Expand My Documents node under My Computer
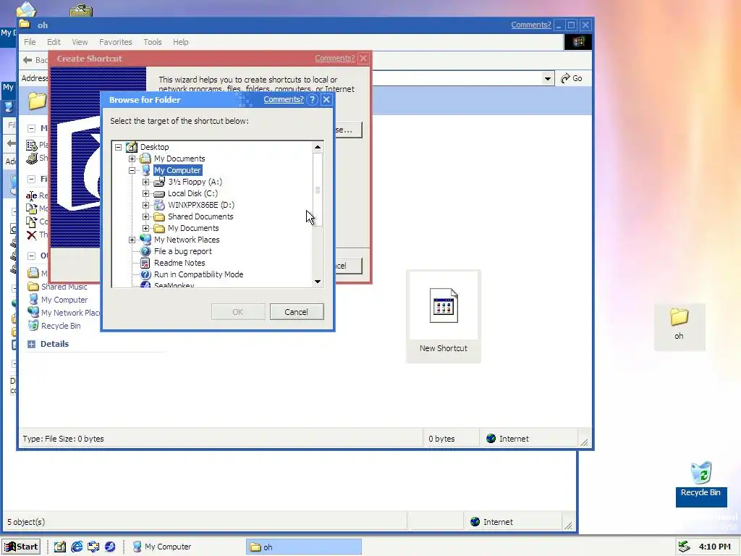Screen dimensions: 741x556 click(145, 228)
